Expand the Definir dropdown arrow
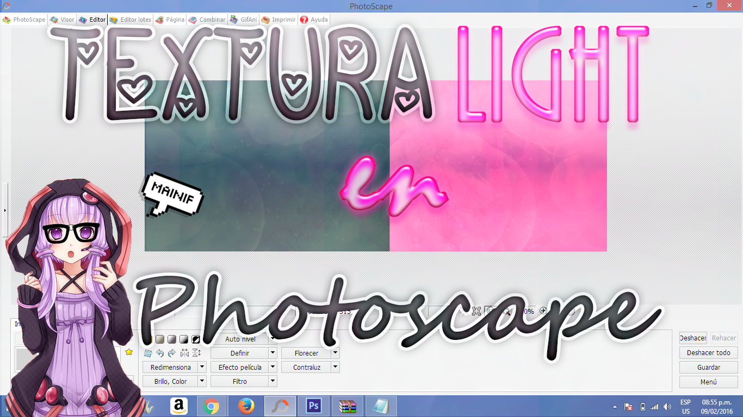This screenshot has height=417, width=743. point(273,353)
